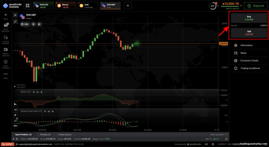Close the EUR/USD tab with its x
This screenshot has height=147, width=269.
click(x=34, y=3)
